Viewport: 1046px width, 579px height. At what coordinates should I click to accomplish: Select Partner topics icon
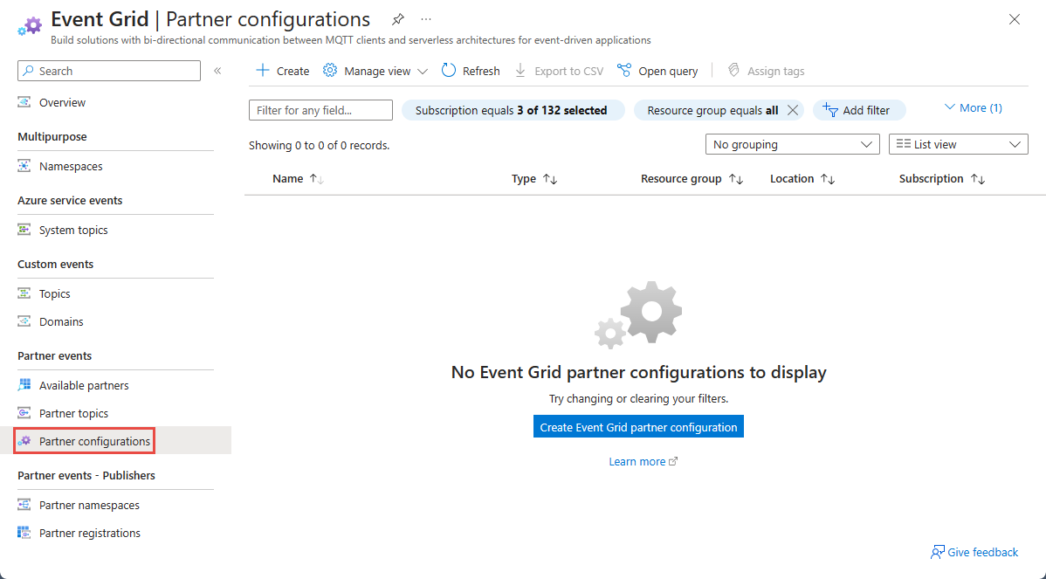(x=24, y=413)
